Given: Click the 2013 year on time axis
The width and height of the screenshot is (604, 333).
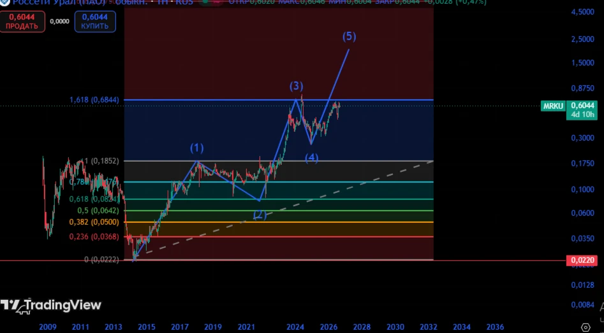Looking at the screenshot, I should pyautogui.click(x=114, y=327).
